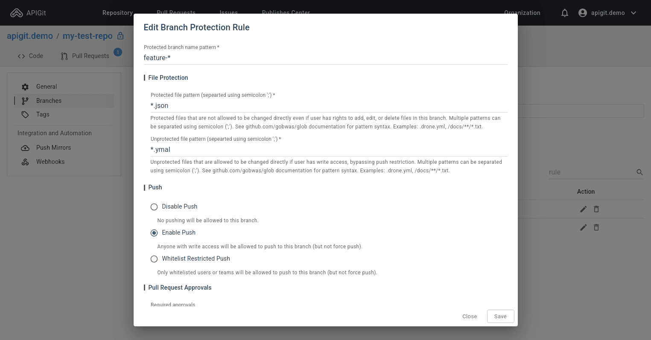Viewport: 651px width, 340px height.
Task: Click the Action column header
Action: pos(586,192)
